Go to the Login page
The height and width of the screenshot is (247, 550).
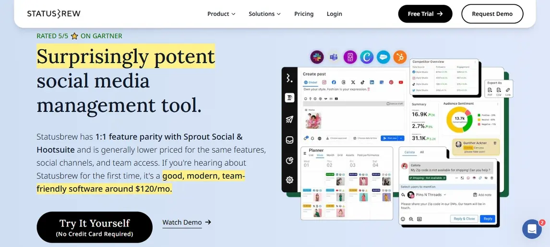pos(335,14)
